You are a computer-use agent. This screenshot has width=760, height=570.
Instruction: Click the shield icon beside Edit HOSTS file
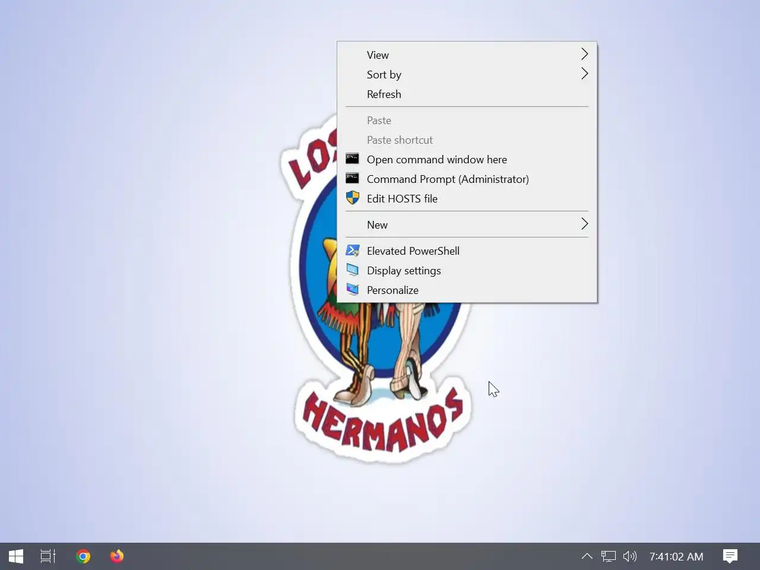pos(353,198)
